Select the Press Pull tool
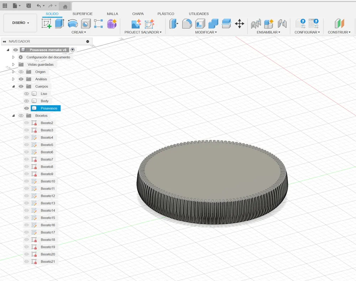The image size is (356, 281). pos(174,23)
